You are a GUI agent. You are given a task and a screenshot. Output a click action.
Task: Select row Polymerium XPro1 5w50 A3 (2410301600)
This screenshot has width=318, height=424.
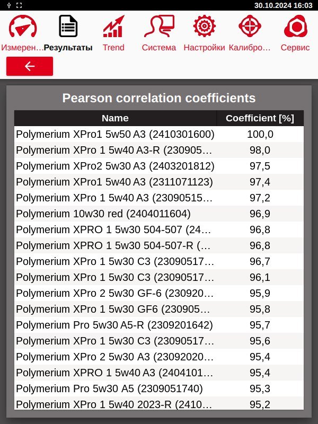point(159,134)
